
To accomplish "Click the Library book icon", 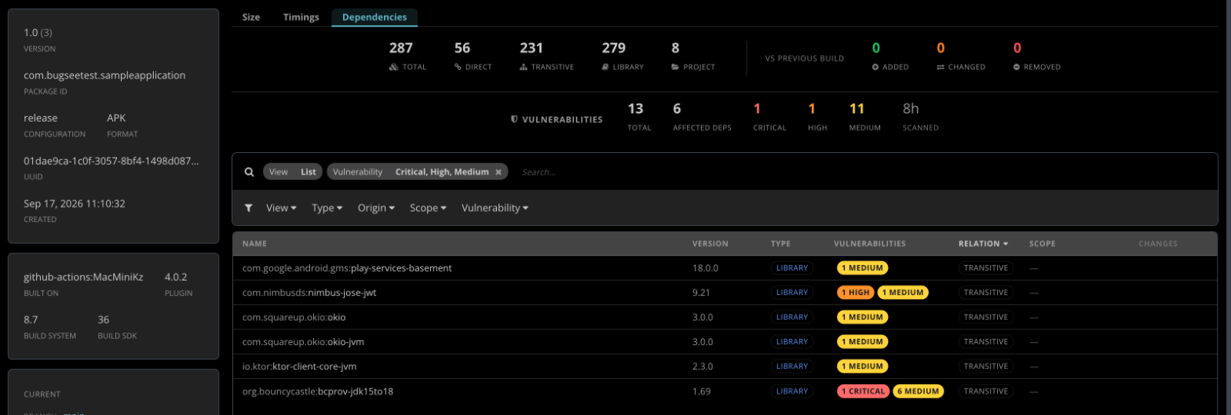I will pos(605,67).
